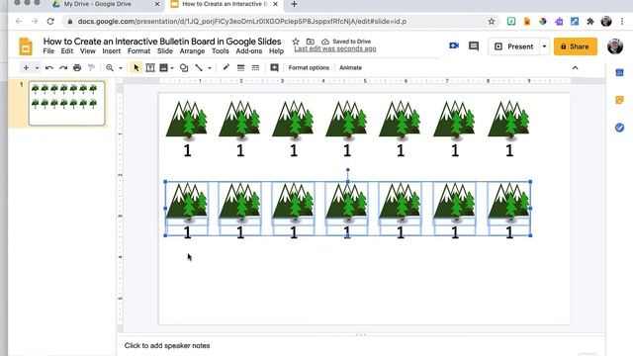
Task: Click the Google Slides home logo
Action: coord(26,46)
